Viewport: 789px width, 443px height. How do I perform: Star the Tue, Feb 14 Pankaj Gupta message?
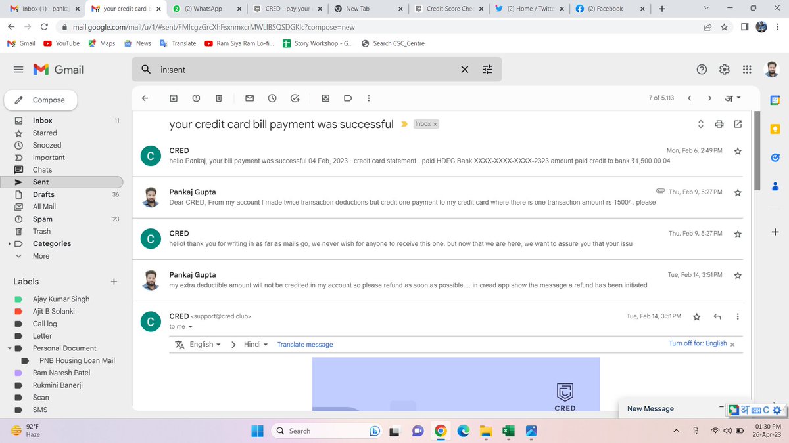[x=738, y=275]
